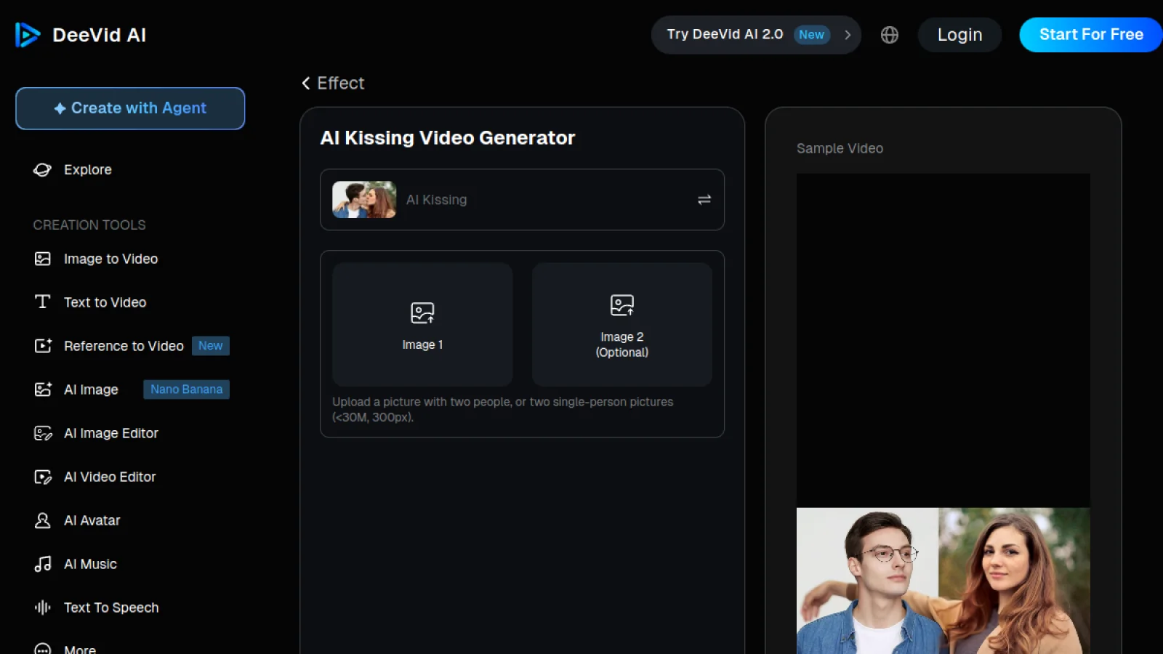Screen dimensions: 1163x654
Task: Click upload instructions text about two people
Action: click(x=503, y=409)
